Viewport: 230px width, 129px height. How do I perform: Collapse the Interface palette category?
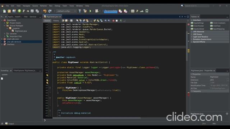[192, 20]
